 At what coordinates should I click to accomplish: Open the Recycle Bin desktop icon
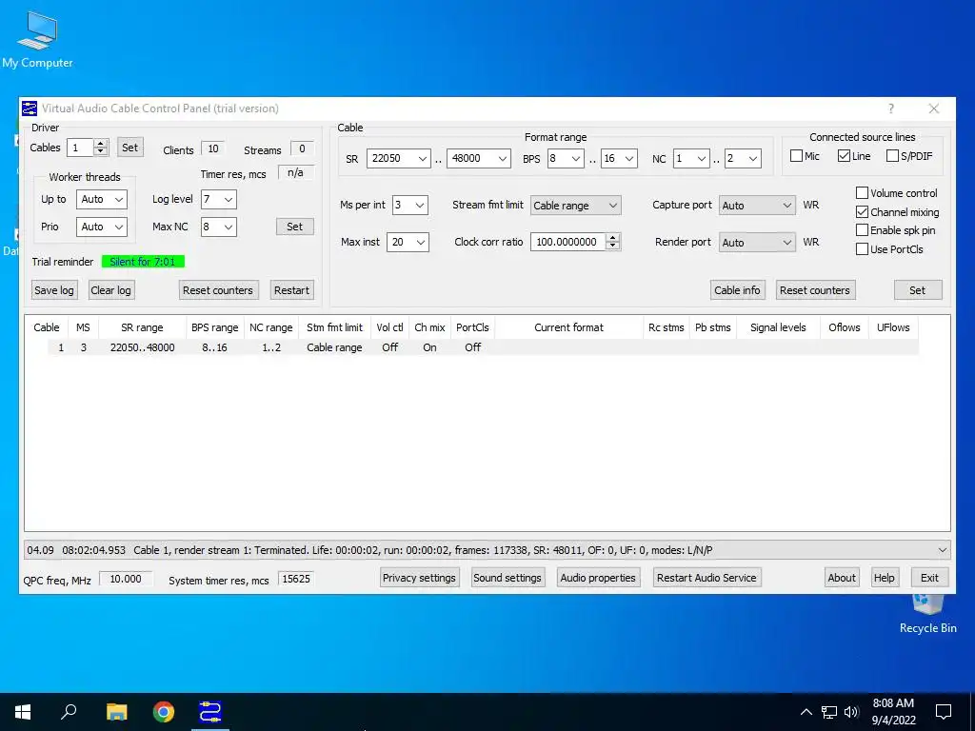click(x=927, y=615)
